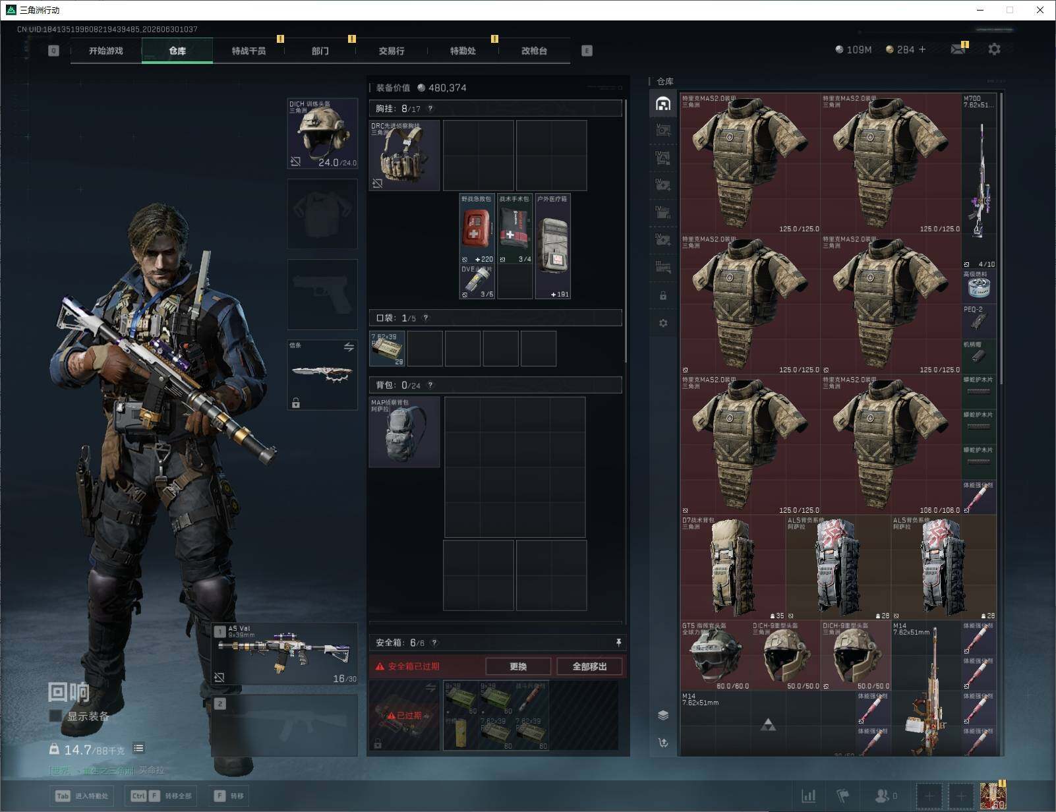Click the 更换 safe box button
The image size is (1056, 812).
518,666
